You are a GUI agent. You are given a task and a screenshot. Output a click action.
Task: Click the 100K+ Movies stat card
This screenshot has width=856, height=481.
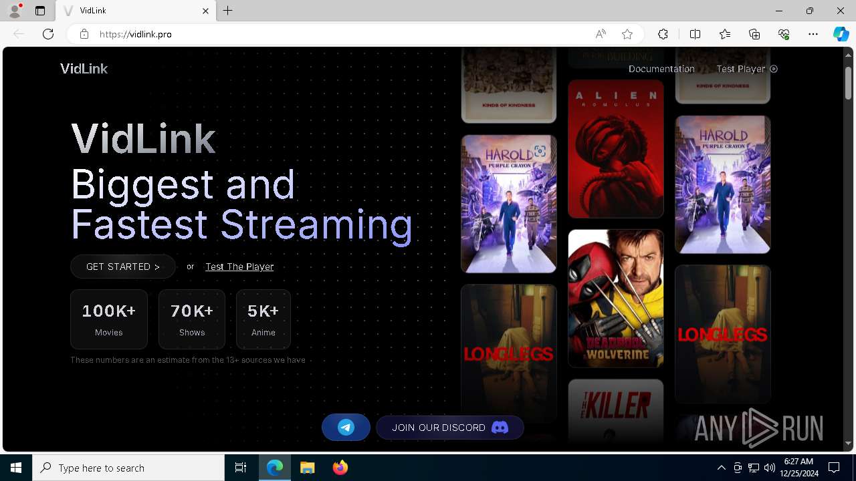tap(109, 319)
